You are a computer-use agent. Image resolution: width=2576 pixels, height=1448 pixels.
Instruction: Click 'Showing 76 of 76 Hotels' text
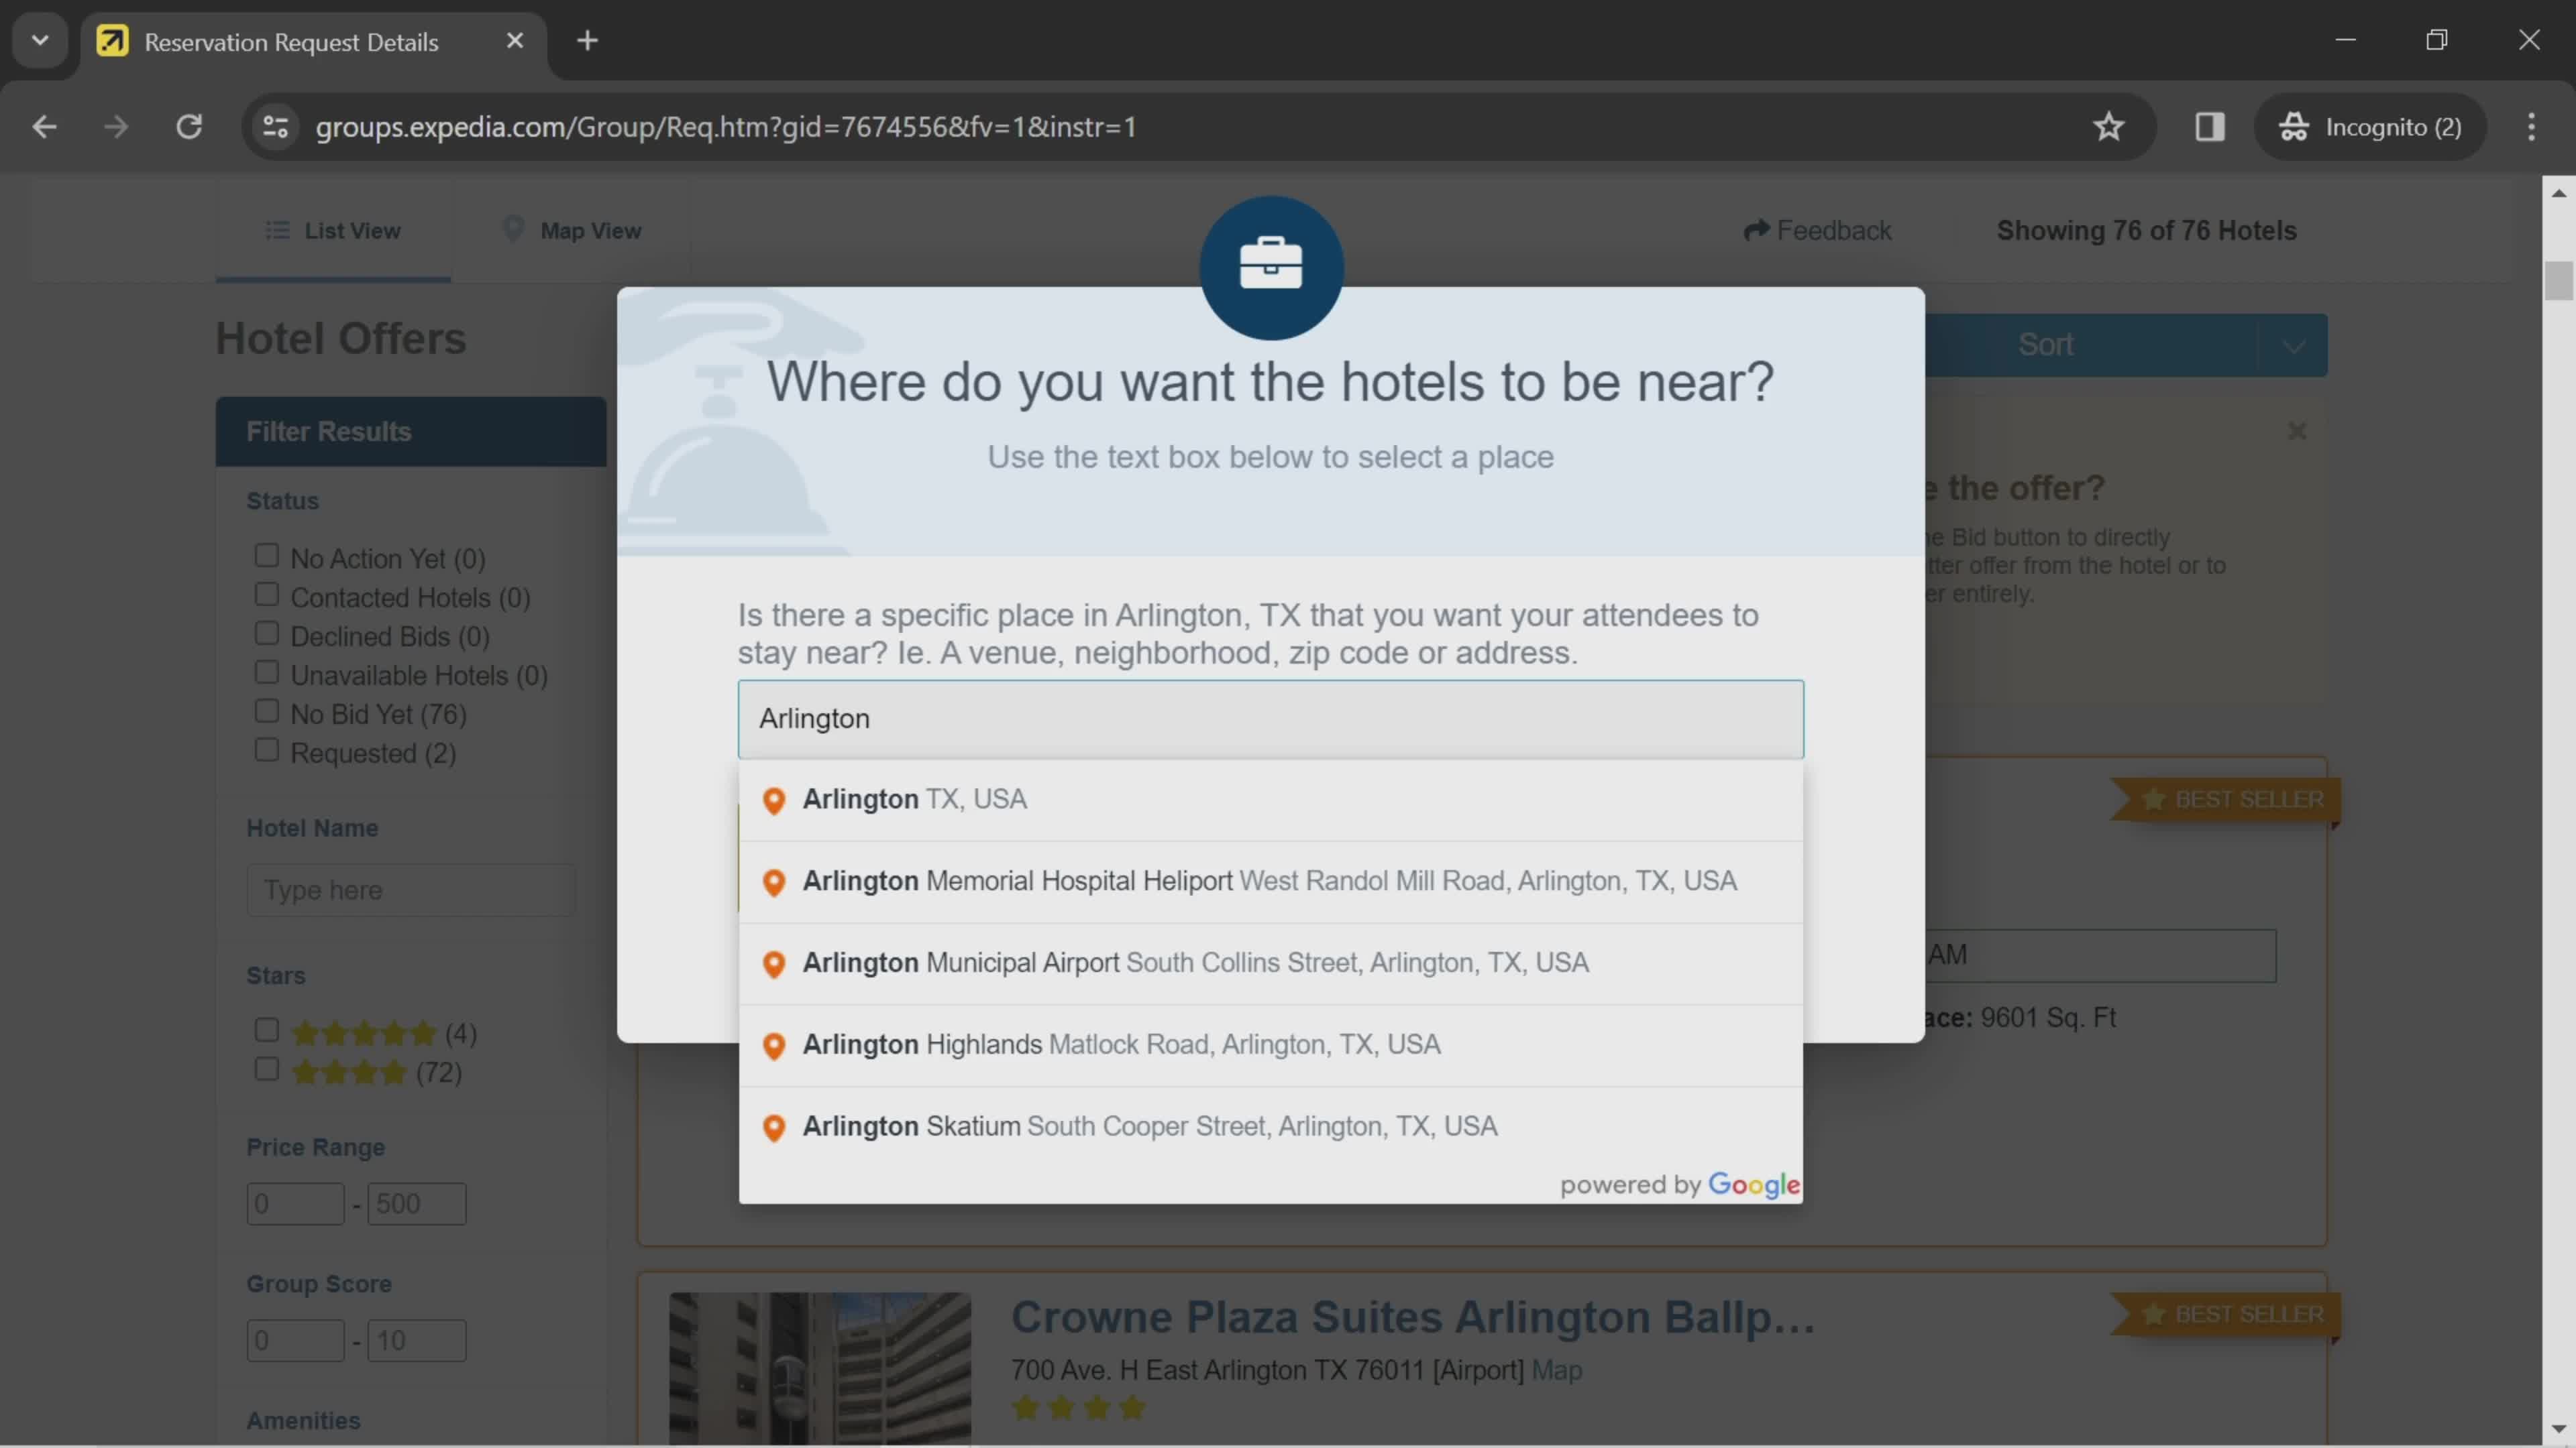point(2146,231)
